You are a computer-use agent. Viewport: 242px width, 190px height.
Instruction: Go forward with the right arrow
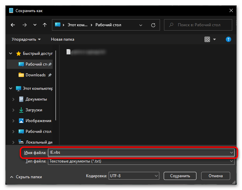[x=25, y=25]
